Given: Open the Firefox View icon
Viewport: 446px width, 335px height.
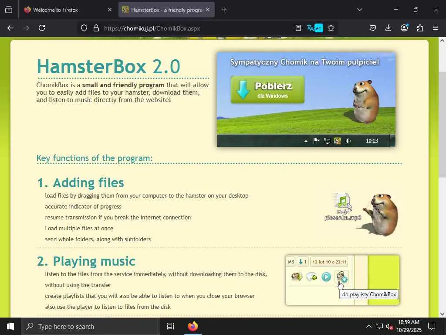Looking at the screenshot, I should [9, 10].
